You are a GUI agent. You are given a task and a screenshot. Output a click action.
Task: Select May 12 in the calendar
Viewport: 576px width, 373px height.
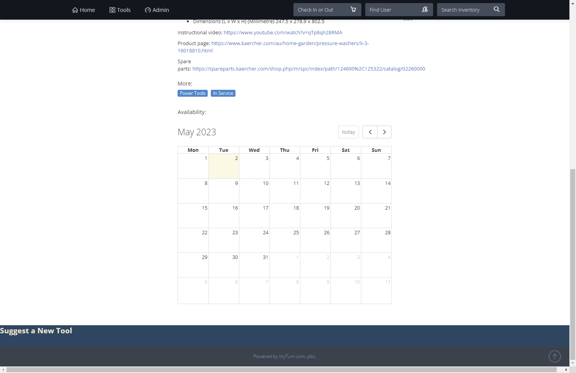(315, 191)
